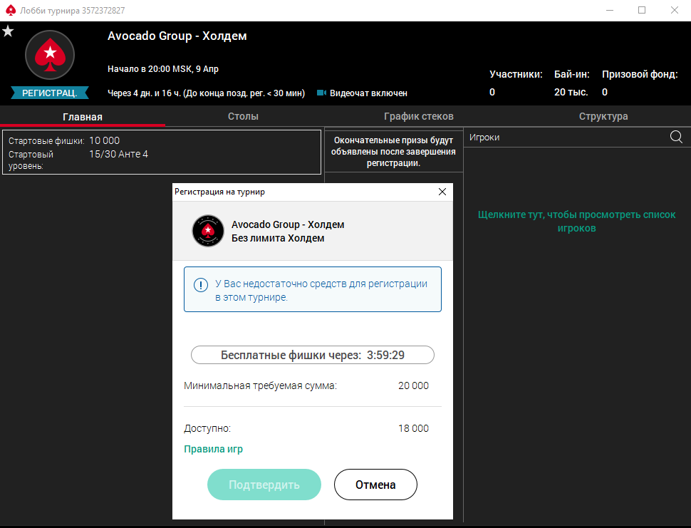Image resolution: width=691 pixels, height=528 pixels.
Task: Click the Видеочат включен label
Action: (x=368, y=93)
